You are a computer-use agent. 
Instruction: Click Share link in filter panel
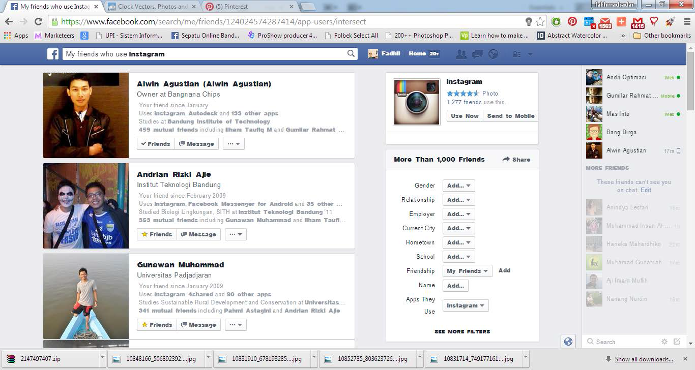(x=516, y=160)
